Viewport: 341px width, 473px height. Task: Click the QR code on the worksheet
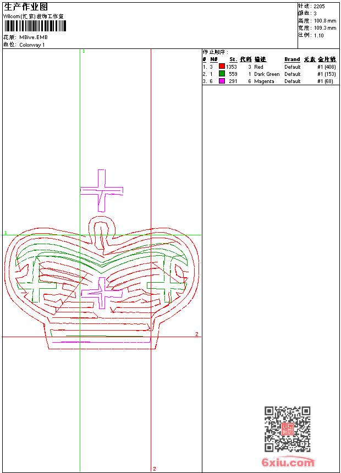click(288, 429)
